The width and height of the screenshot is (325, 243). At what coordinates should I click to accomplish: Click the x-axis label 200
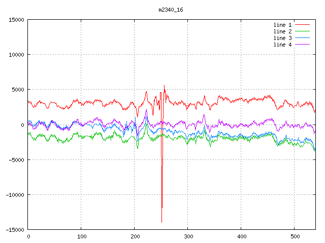tap(135, 236)
